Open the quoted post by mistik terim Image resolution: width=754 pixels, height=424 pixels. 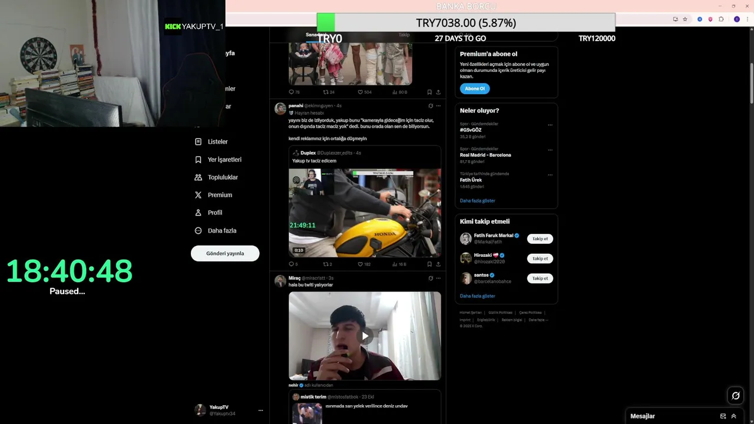point(365,406)
